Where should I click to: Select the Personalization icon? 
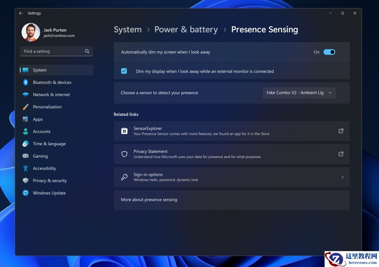(25, 107)
